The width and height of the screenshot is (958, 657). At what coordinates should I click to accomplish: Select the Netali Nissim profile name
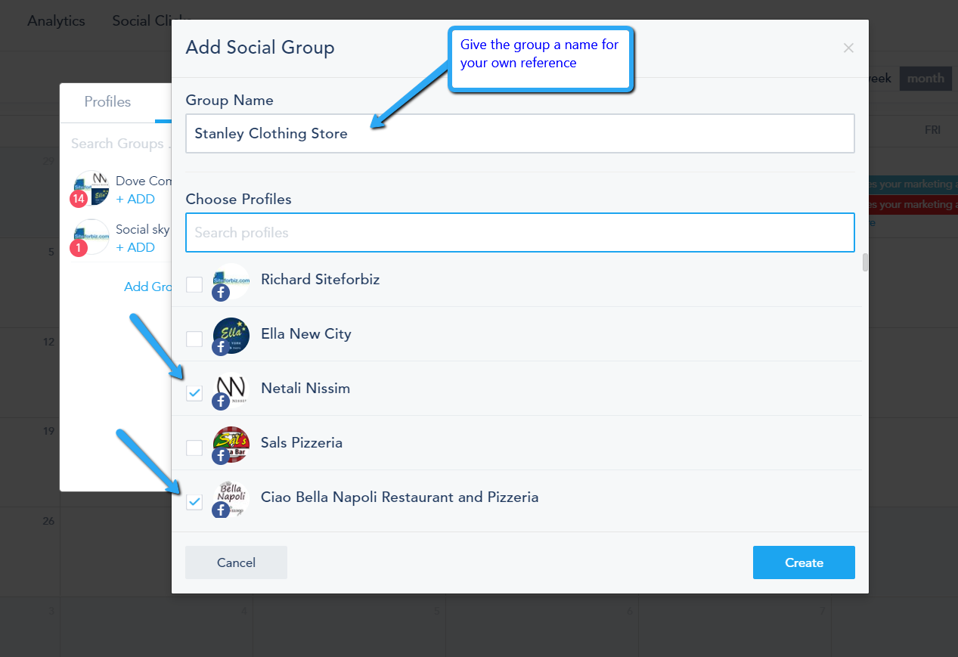tap(305, 389)
